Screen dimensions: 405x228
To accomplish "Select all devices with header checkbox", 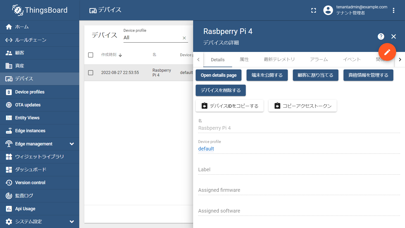I will (x=91, y=55).
